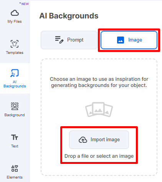Open the My Files cloud icon
Image resolution: width=162 pixels, height=182 pixels.
click(15, 13)
